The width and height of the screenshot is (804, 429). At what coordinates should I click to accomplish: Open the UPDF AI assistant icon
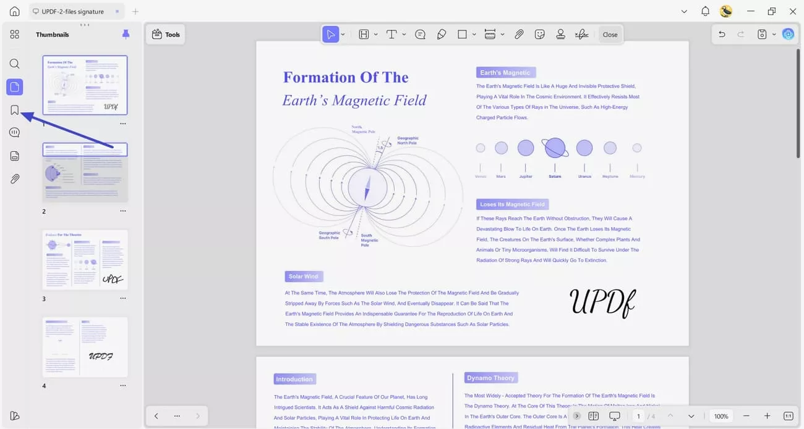pos(788,35)
